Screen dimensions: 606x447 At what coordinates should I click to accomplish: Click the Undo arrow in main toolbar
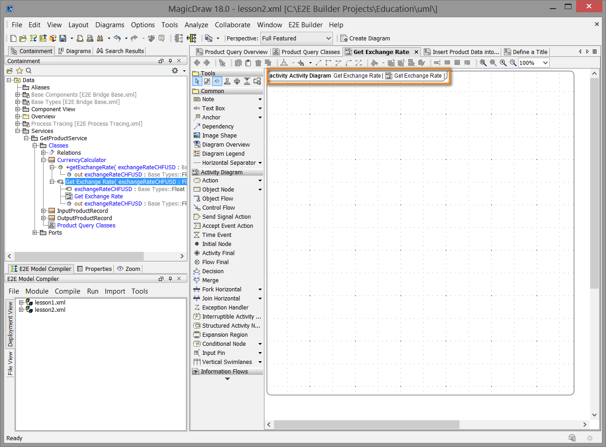117,39
